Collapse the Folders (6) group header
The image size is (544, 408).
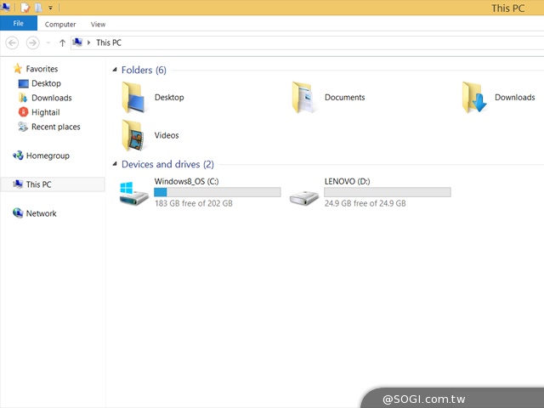tap(144, 70)
